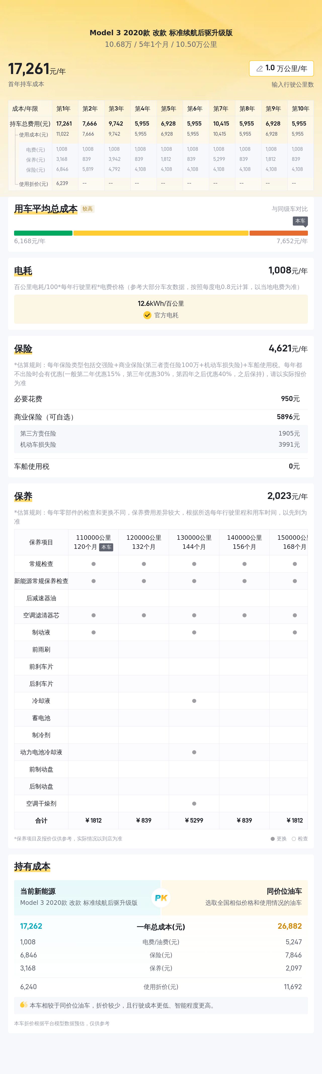Screen dimensions: 322x1074
Task: Tap the 常规检查 dot in the 120000公里 column
Action: (144, 564)
